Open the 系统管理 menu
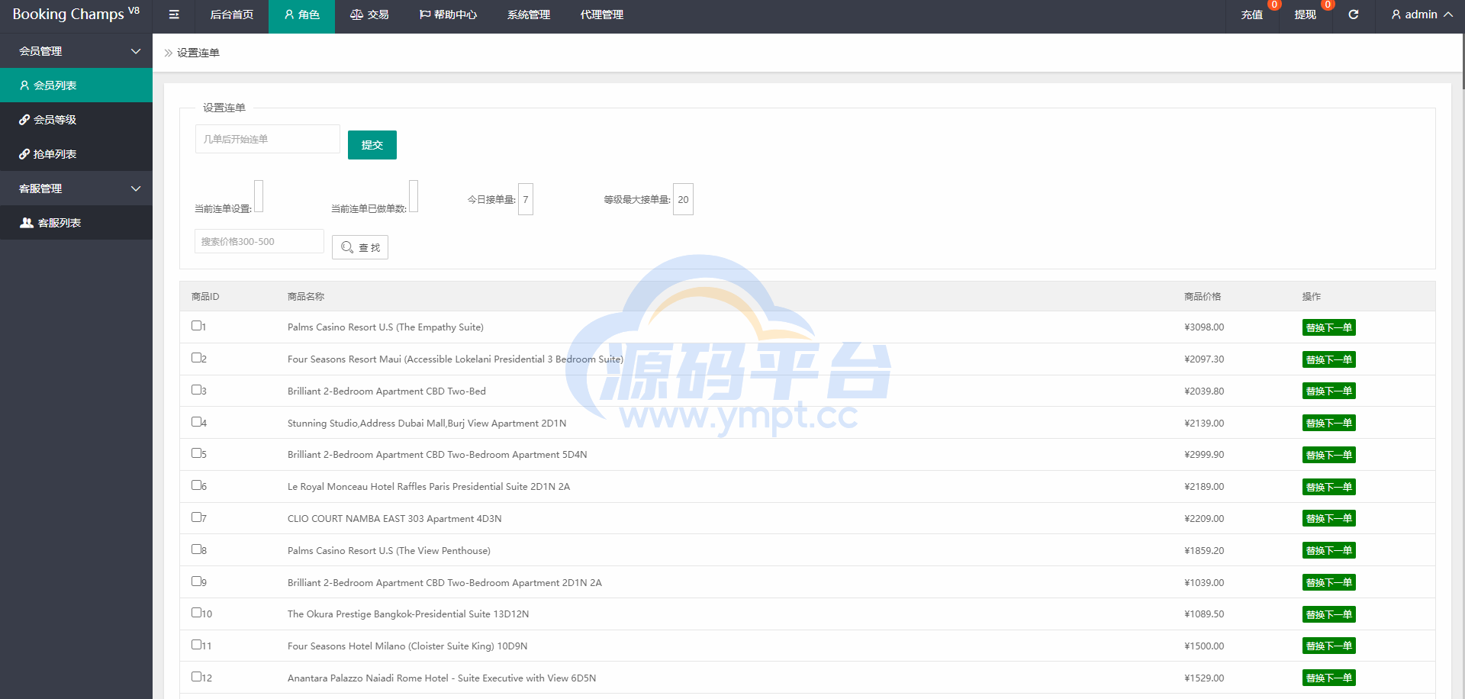This screenshot has height=699, width=1465. tap(529, 14)
